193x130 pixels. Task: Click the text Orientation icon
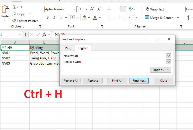click(x=131, y=9)
